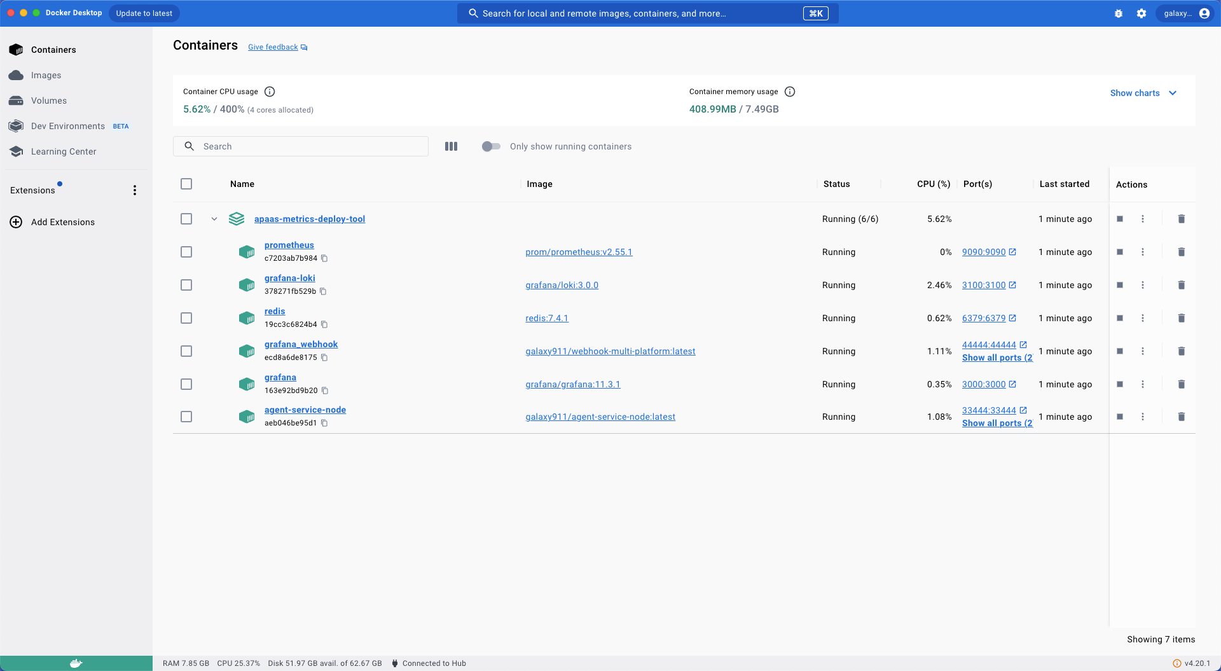The height and width of the screenshot is (671, 1221).
Task: Delete the redis container
Action: 1182,318
